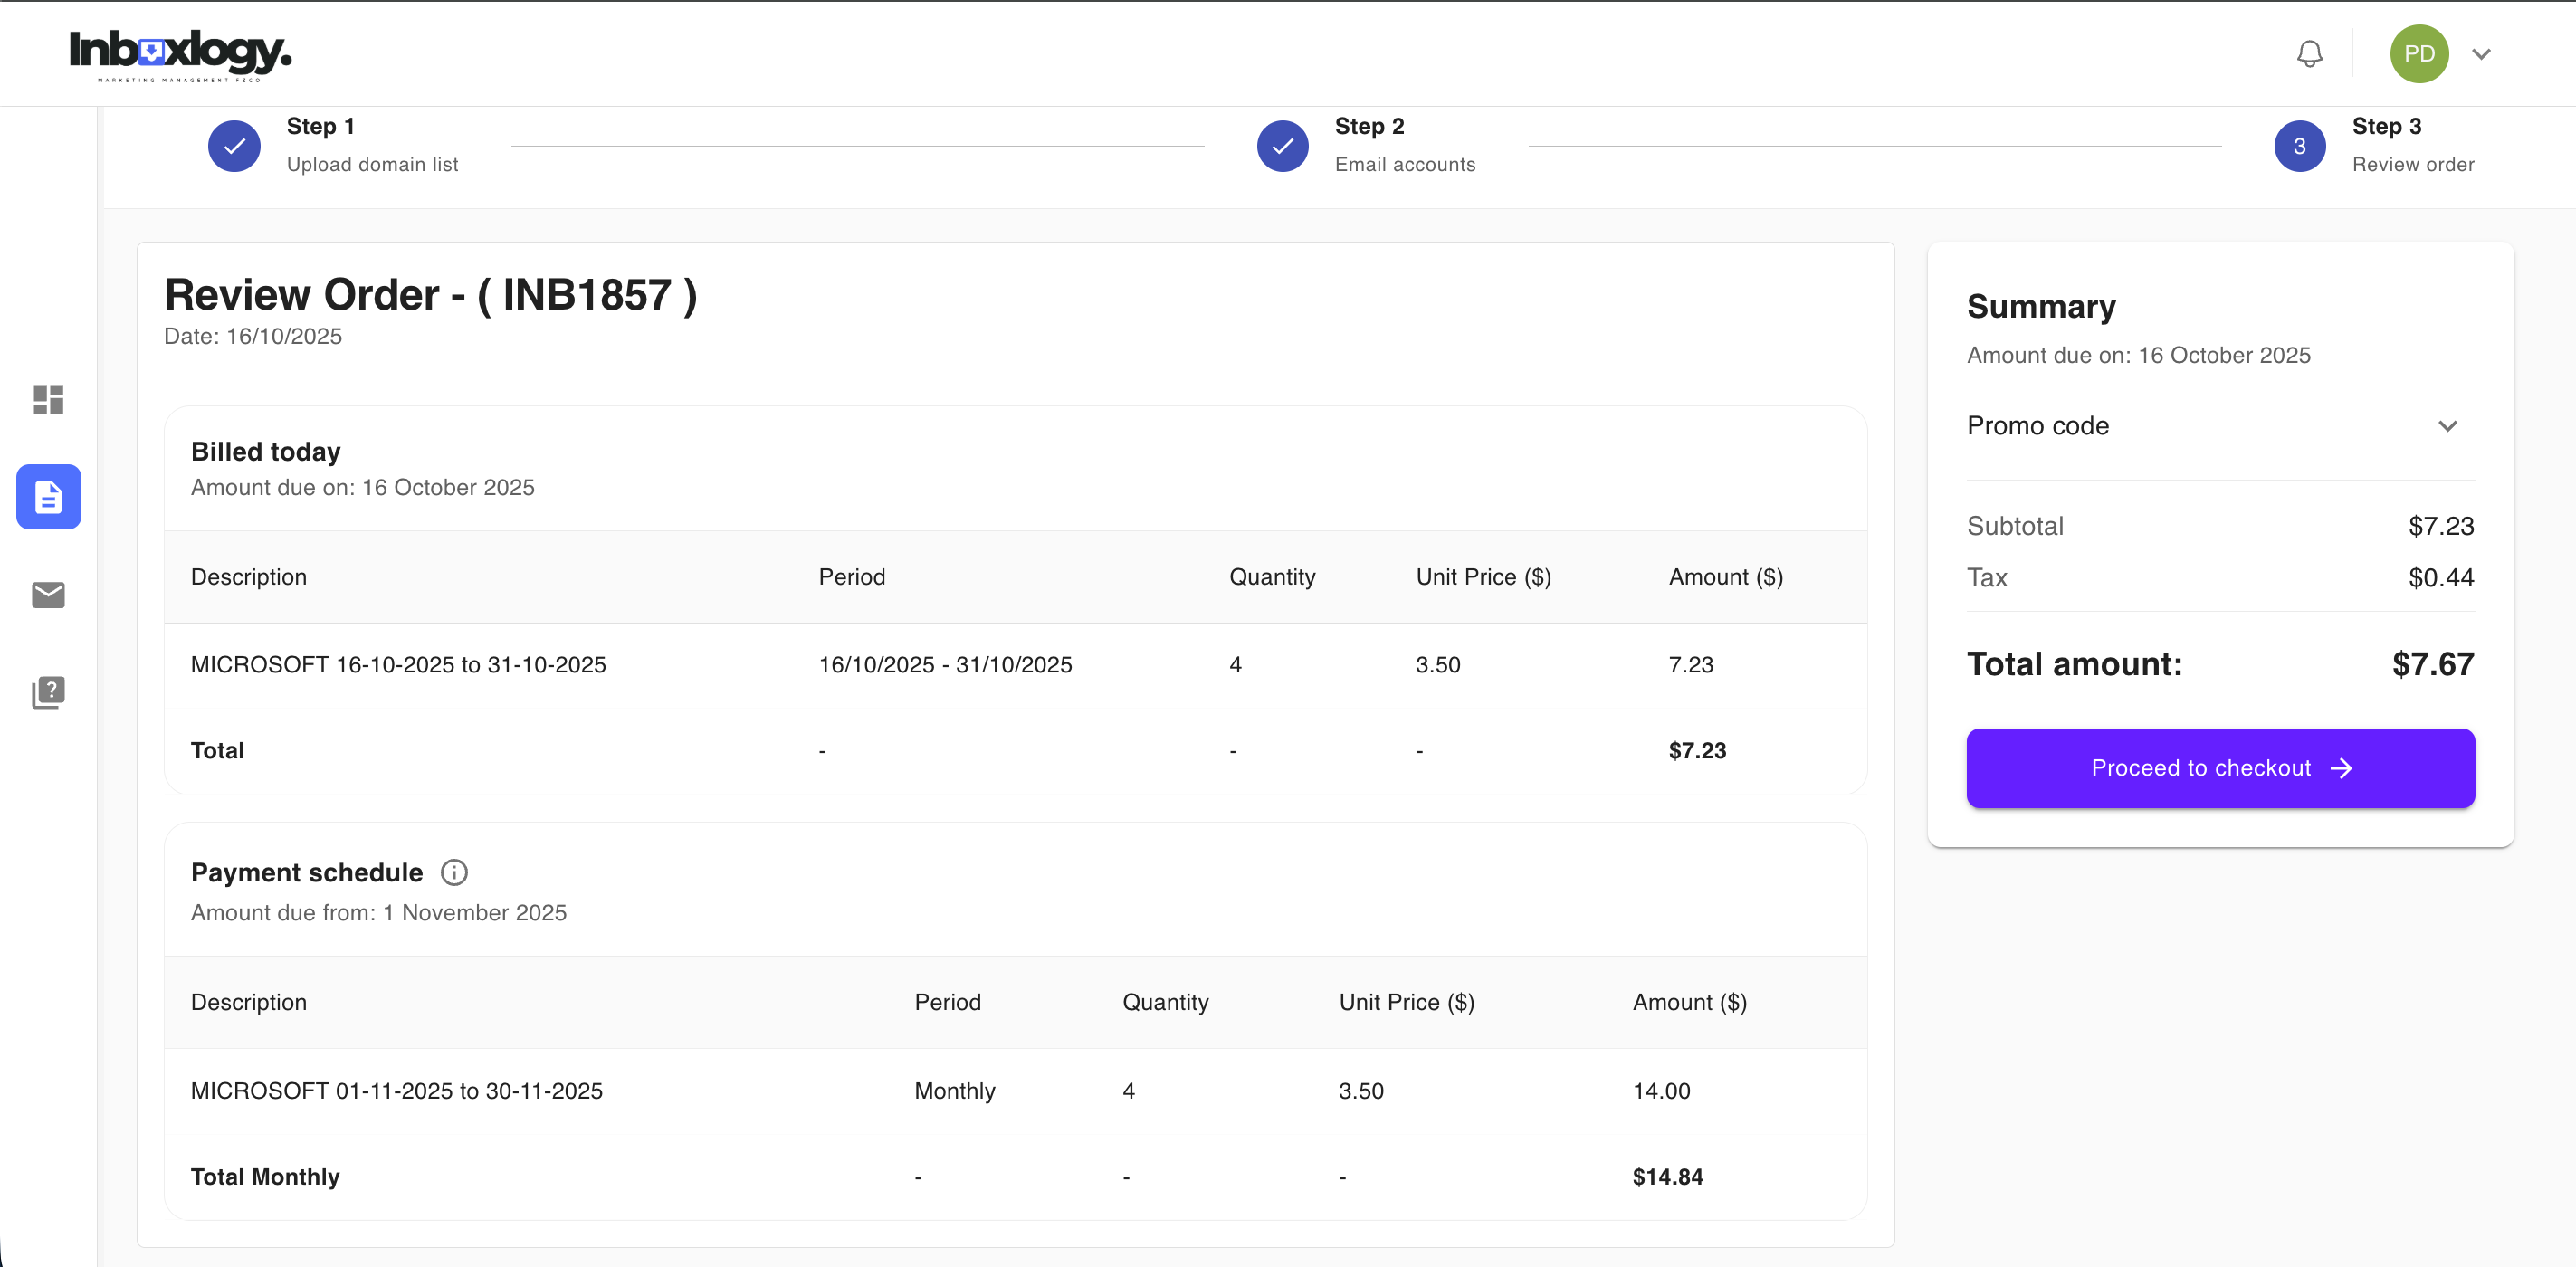Click the Summary heading
Viewport: 2576px width, 1267px height.
pos(2040,306)
